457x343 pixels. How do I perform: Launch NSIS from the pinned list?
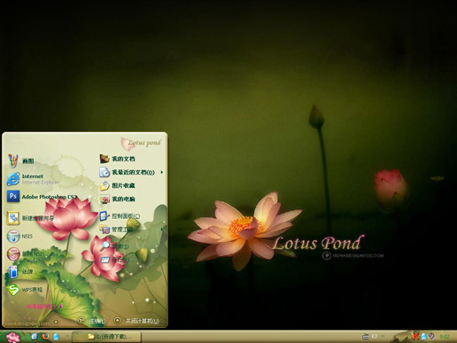(19, 237)
